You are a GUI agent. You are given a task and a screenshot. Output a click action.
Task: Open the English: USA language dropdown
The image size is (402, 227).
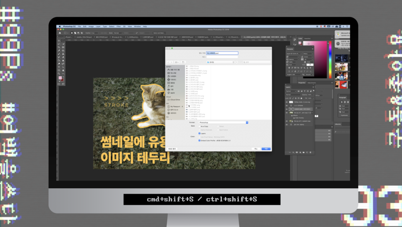tap(294, 75)
